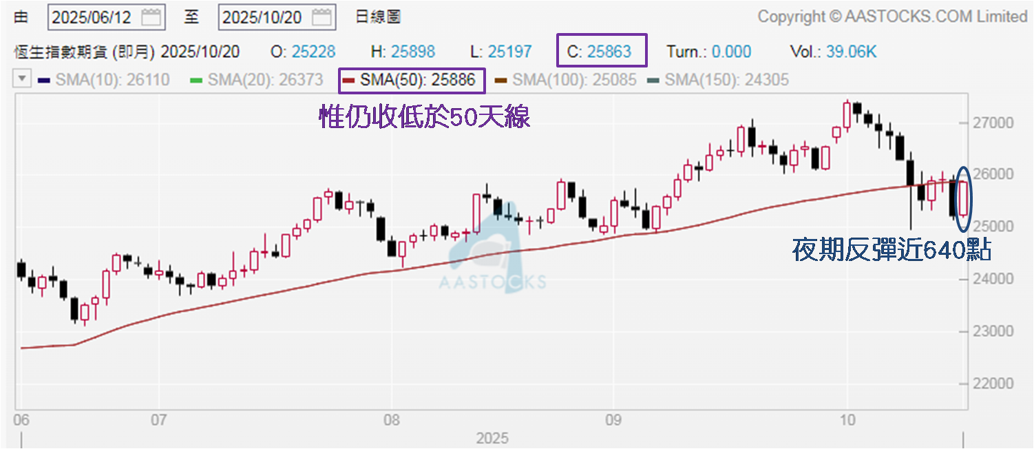This screenshot has width=1034, height=449.
Task: Click the start date field 2025/06/12
Action: pyautogui.click(x=92, y=17)
